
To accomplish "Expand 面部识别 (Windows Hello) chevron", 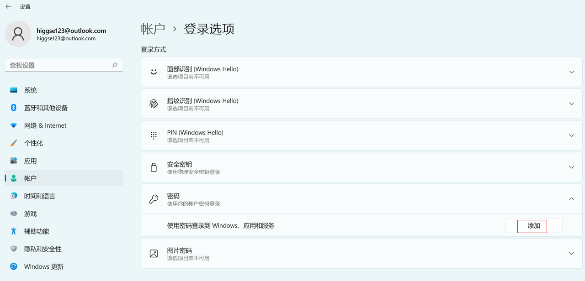I will 571,72.
